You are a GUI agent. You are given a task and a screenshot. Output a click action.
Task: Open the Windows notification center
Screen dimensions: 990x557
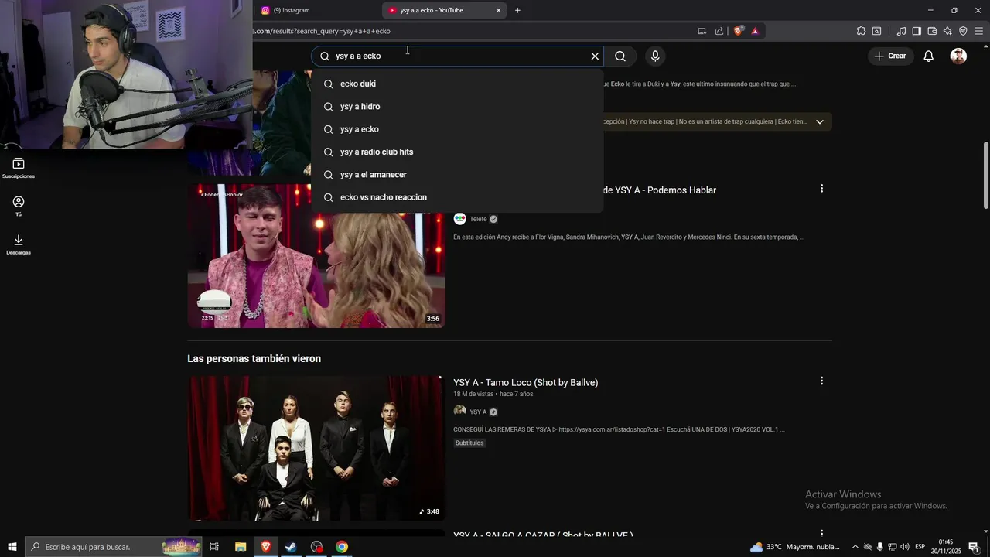[x=973, y=547]
